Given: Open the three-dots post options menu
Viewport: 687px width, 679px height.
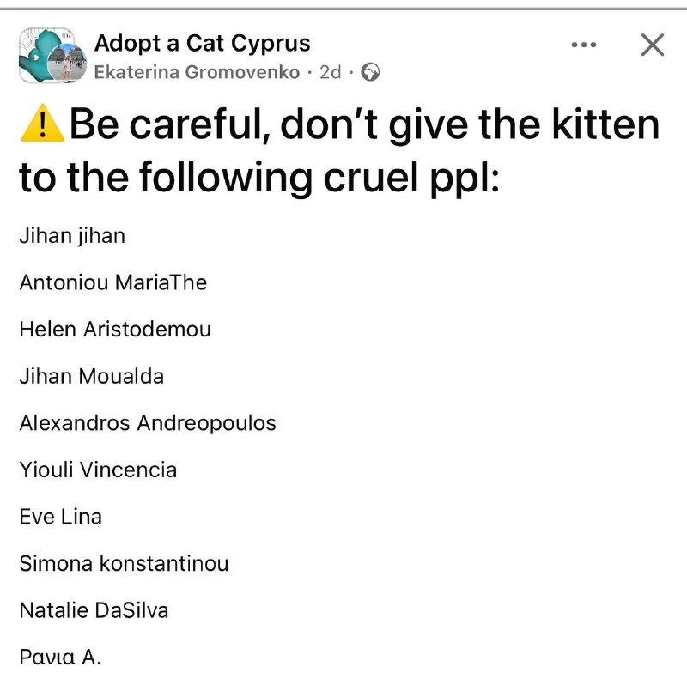Looking at the screenshot, I should tap(584, 45).
